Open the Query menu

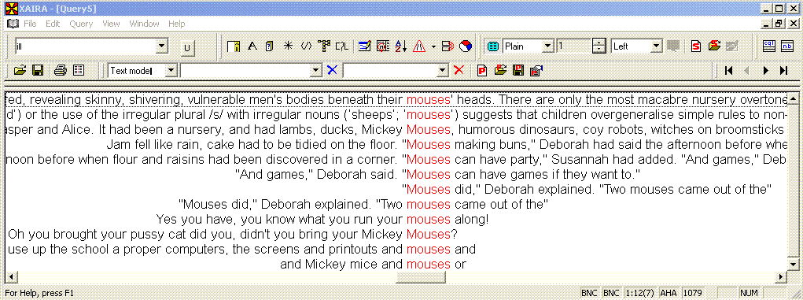pyautogui.click(x=82, y=24)
